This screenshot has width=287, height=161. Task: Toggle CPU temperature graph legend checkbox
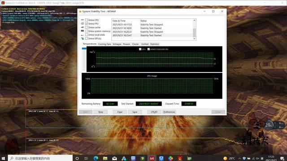click(140, 49)
